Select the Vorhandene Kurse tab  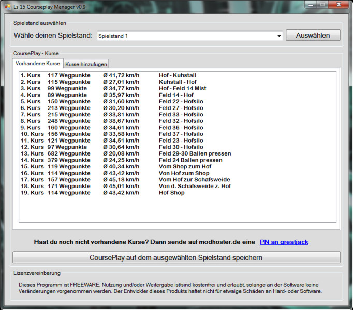pos(38,63)
